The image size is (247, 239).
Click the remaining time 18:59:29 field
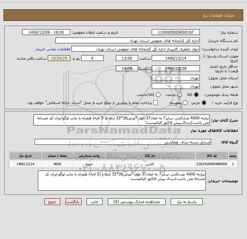pyautogui.click(x=59, y=58)
